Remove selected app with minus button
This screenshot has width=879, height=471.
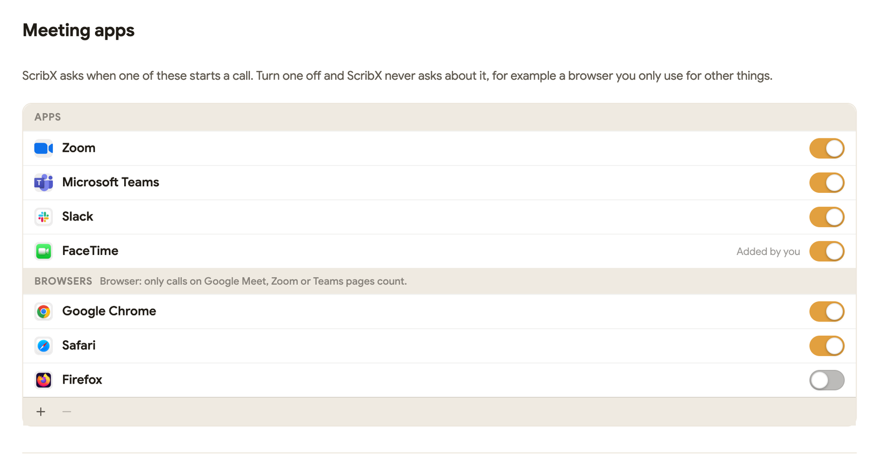66,412
